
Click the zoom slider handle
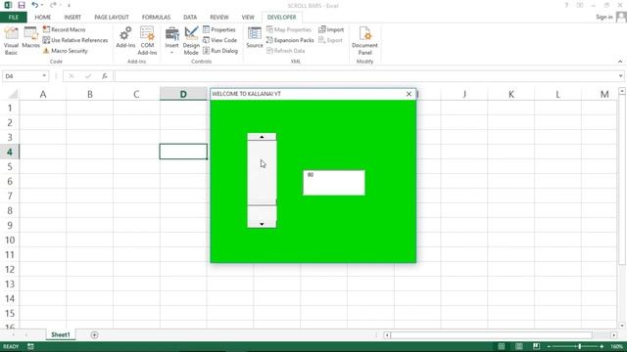tap(579, 346)
